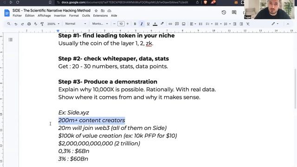Viewport: 297px width, 167px height.
Task: Open the comment history panel
Action: (x=234, y=13)
